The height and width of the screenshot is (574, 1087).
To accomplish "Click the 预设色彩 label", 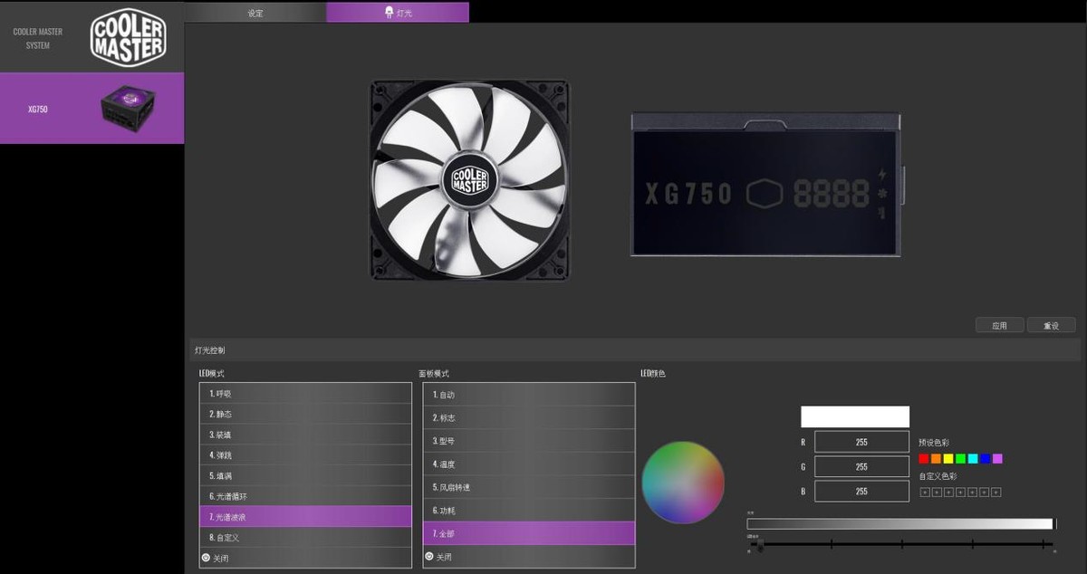I will pyautogui.click(x=934, y=443).
